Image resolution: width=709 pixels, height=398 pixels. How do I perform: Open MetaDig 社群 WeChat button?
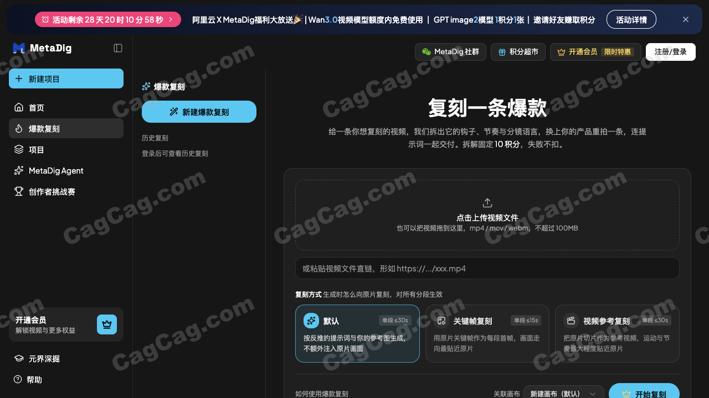coord(450,51)
